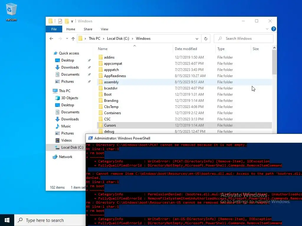Select the debug folder name
Image resolution: width=302 pixels, height=226 pixels.
109,132
